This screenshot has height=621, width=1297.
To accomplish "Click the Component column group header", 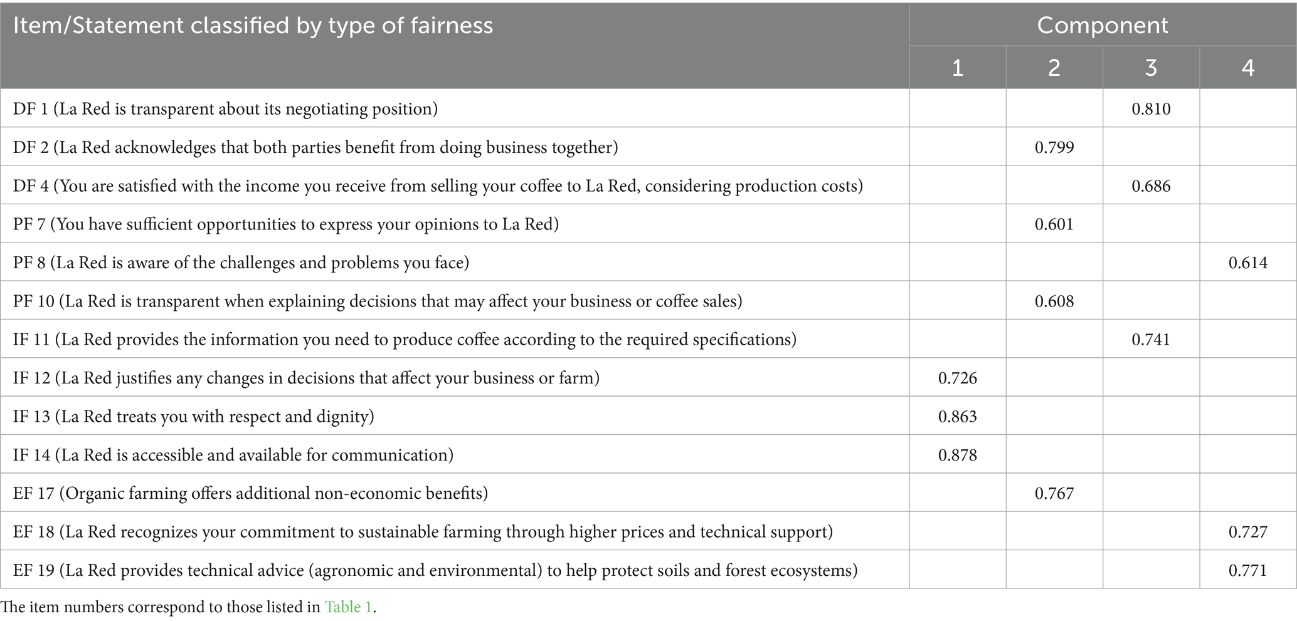I will point(1102,26).
